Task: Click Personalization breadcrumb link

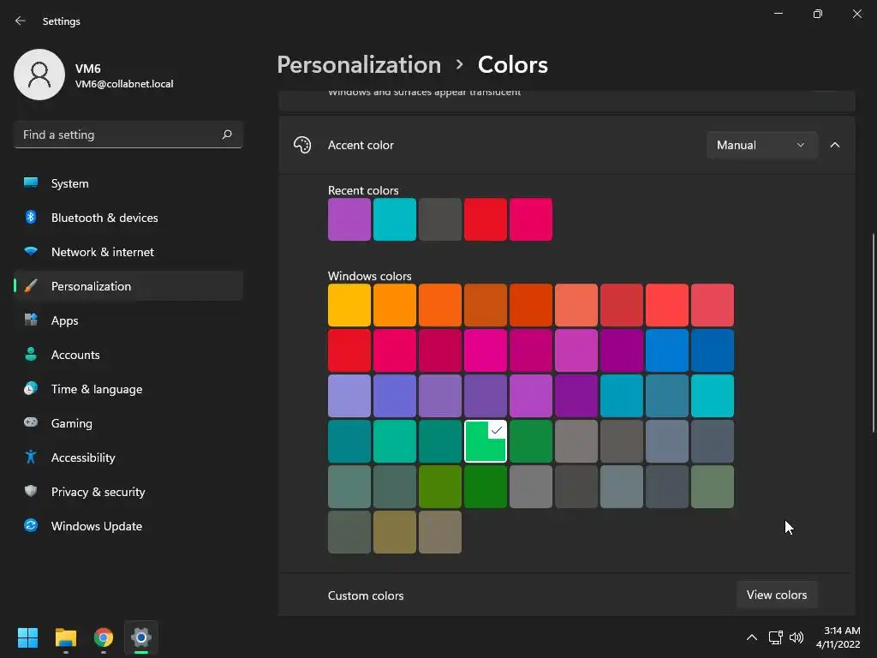Action: [x=359, y=65]
